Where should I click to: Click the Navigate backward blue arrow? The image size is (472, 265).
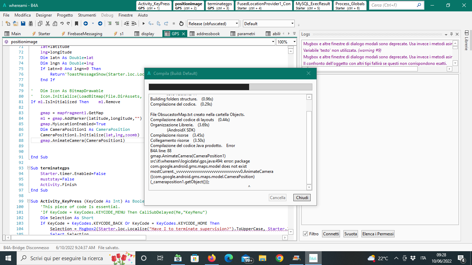85,23
